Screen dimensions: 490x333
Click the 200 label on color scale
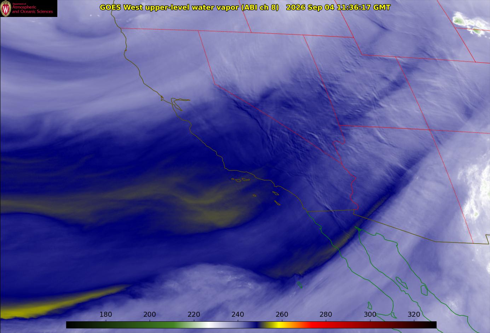150,314
